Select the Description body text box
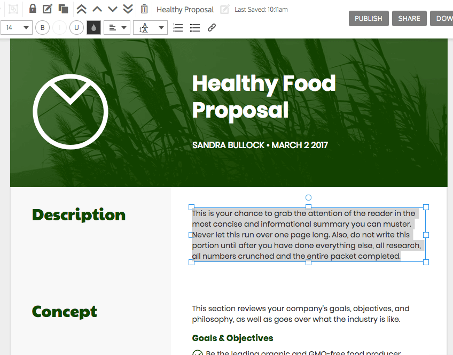453x355 pixels. pos(308,234)
